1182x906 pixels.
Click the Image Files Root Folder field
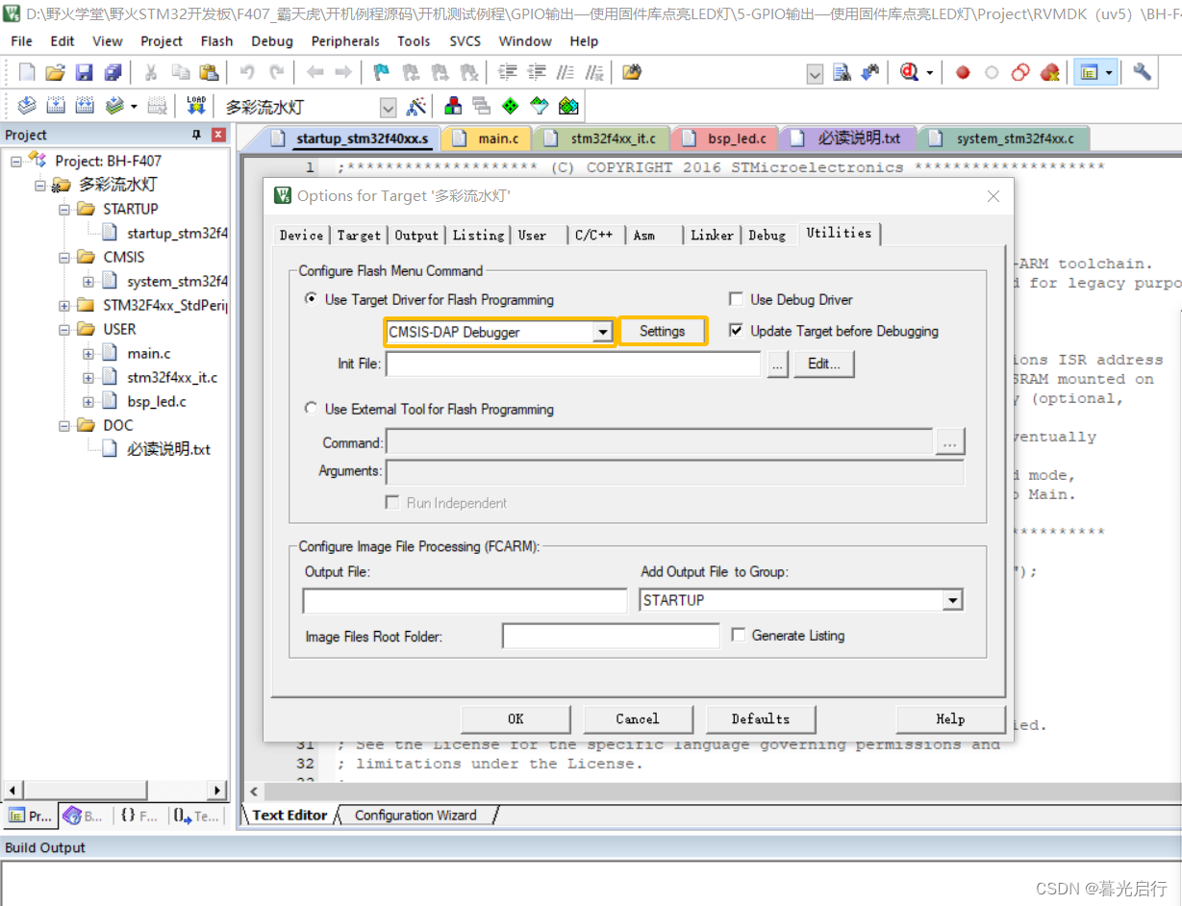611,636
